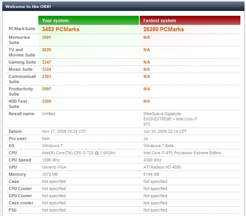The height and width of the screenshot is (216, 246).
Task: Click the 'GPU Cooler' row label
Action: tap(20, 196)
